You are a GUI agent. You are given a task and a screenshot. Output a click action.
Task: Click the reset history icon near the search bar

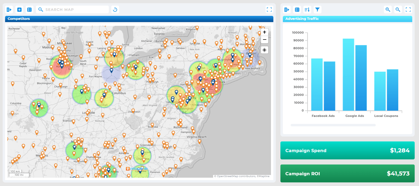[115, 9]
